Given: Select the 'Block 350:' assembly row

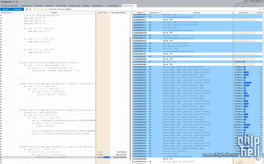Looking at the screenshot, I should click(198, 159).
